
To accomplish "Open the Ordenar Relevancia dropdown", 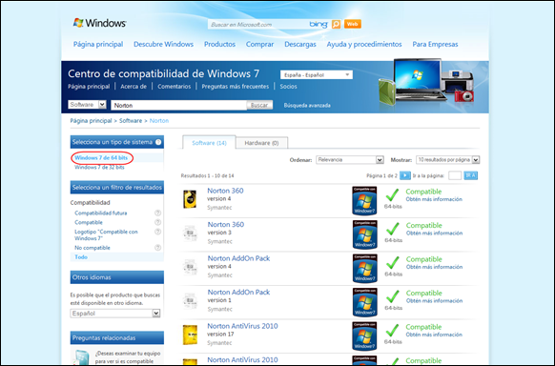I will pos(350,160).
